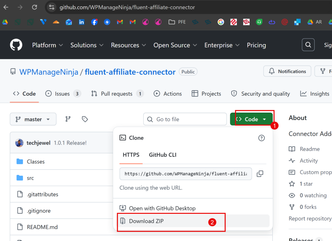Screen dimensions: 332x241
Task: Open the branches list icon
Action: click(x=68, y=119)
